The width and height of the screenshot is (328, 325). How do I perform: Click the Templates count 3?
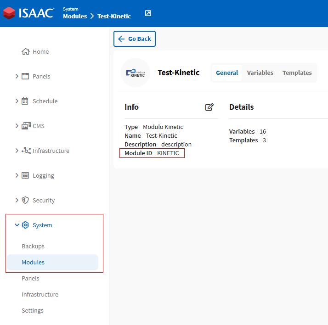tap(265, 140)
